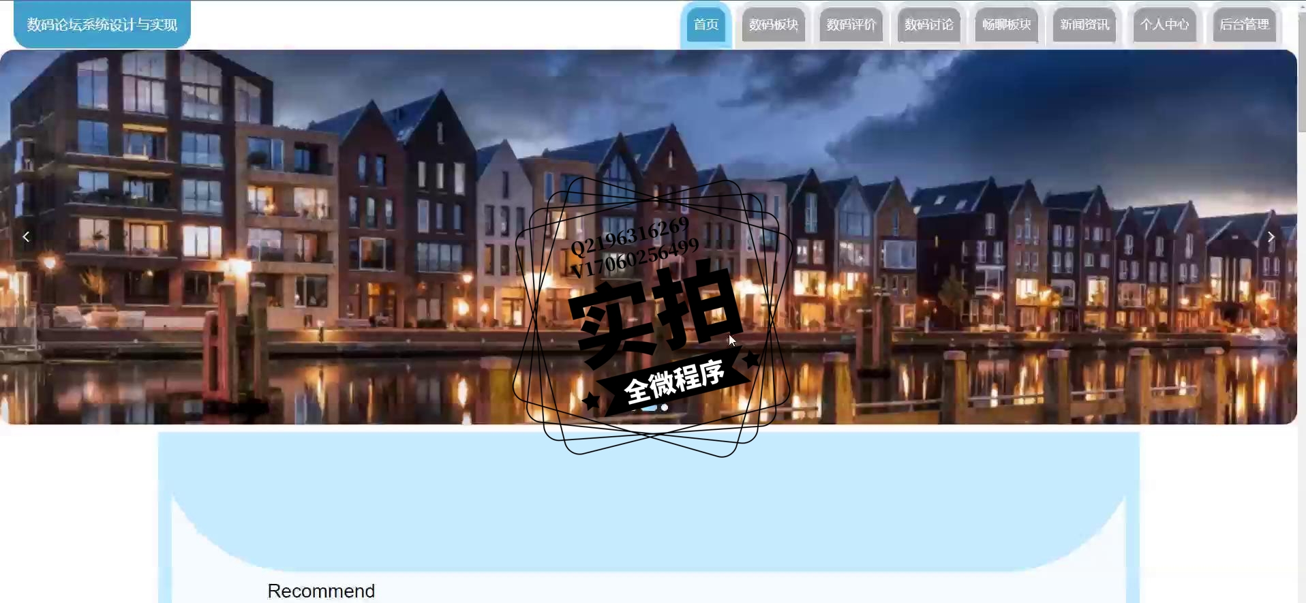Click the 数码论坛系统设计与实现 site title
Image resolution: width=1306 pixels, height=603 pixels.
[102, 25]
